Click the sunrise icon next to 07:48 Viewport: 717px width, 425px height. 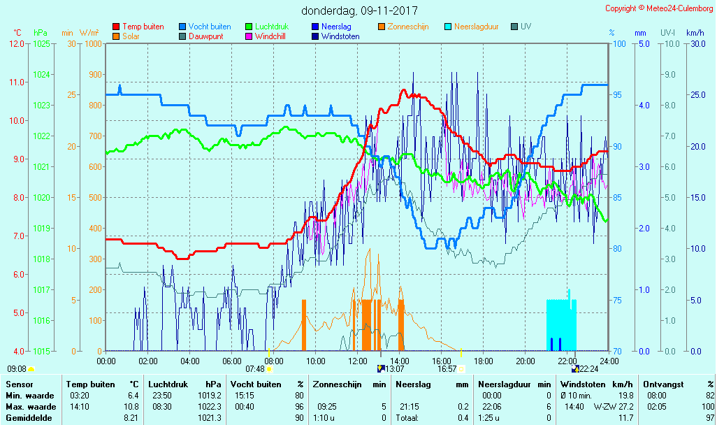click(269, 369)
